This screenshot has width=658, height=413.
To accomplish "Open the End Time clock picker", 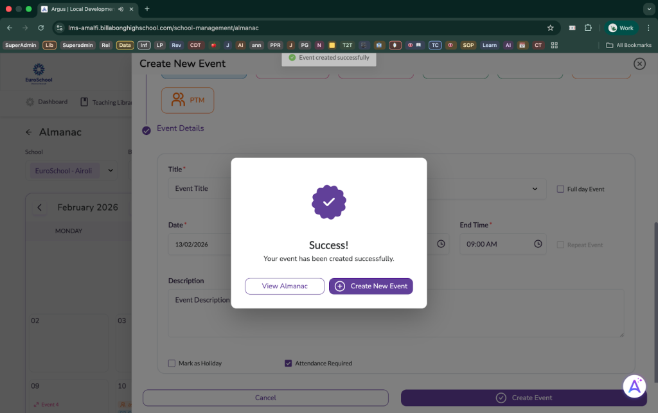I will pos(538,244).
